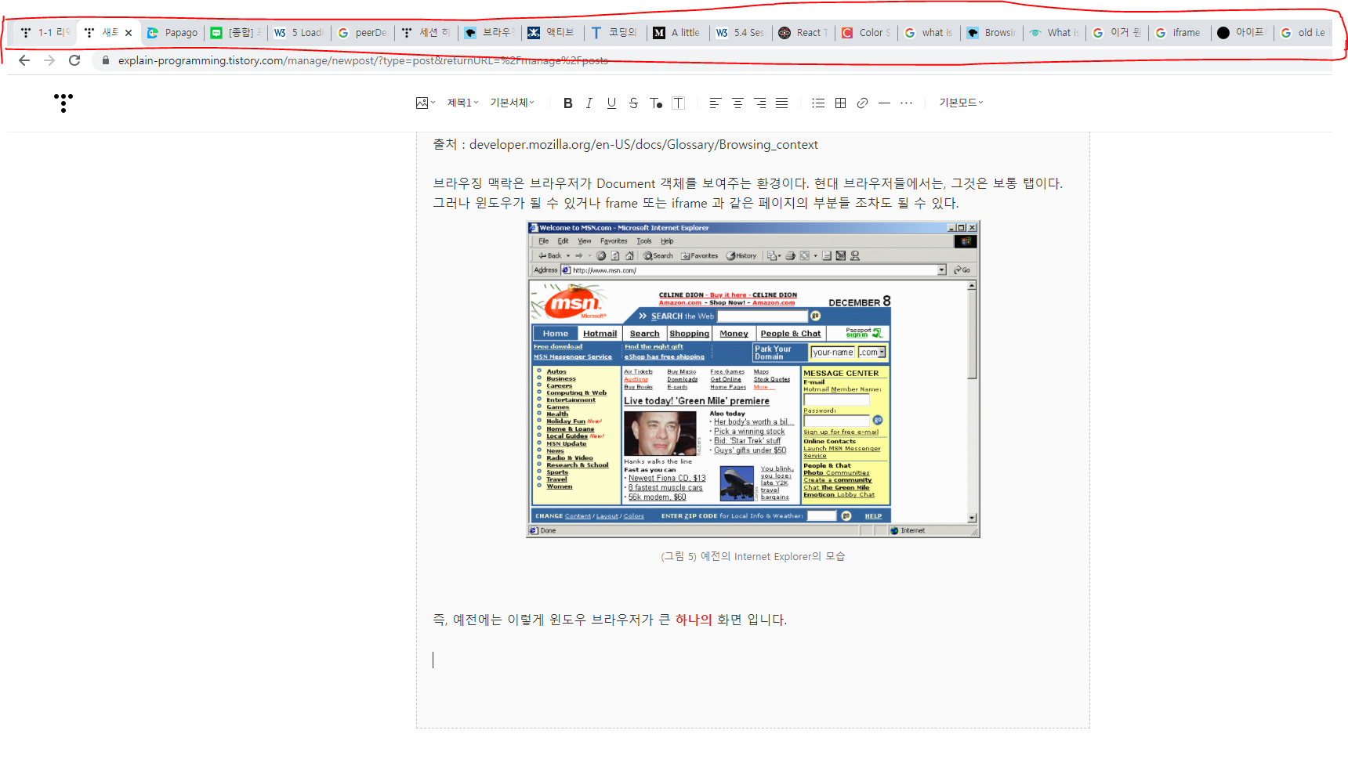Toggle bold formatting

point(568,103)
